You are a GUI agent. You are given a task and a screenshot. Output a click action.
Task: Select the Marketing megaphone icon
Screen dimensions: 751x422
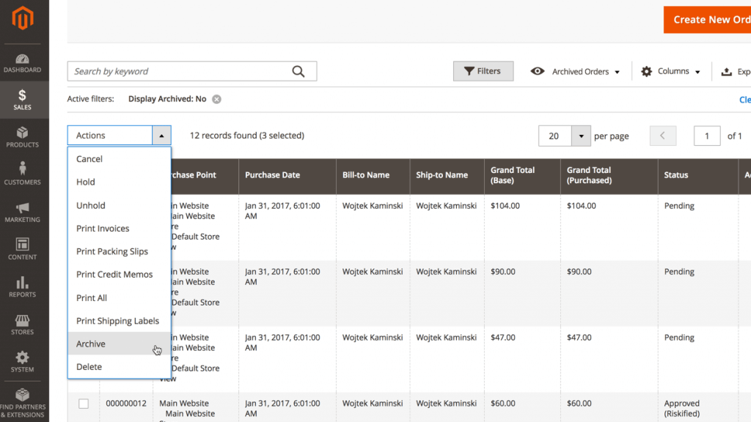coord(22,212)
